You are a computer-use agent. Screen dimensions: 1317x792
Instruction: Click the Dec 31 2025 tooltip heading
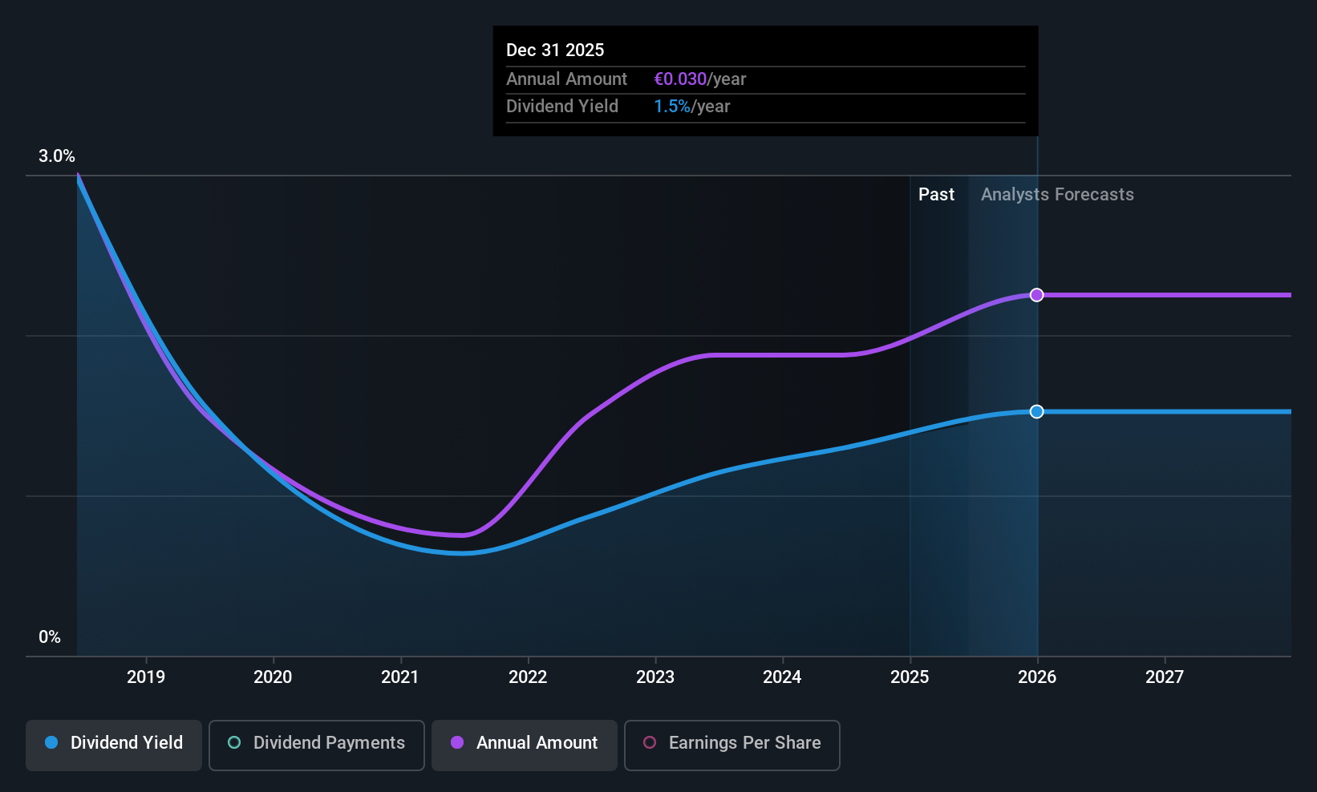[x=555, y=50]
